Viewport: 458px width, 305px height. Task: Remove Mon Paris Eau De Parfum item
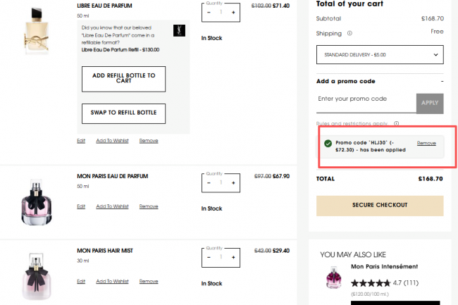(149, 206)
